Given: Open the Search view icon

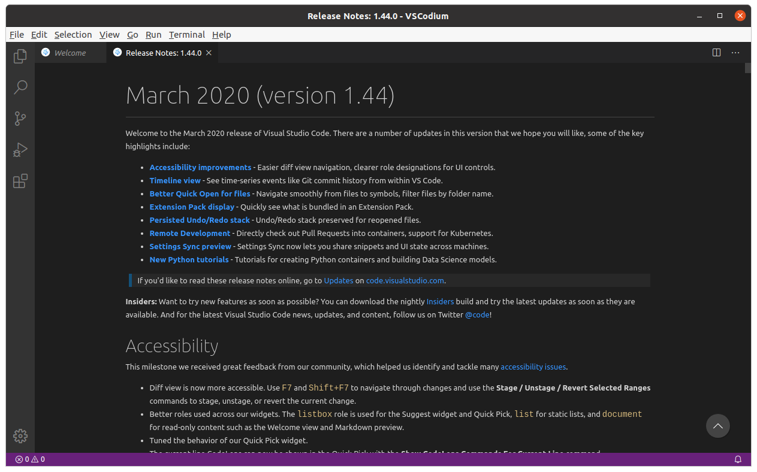Looking at the screenshot, I should [x=20, y=87].
